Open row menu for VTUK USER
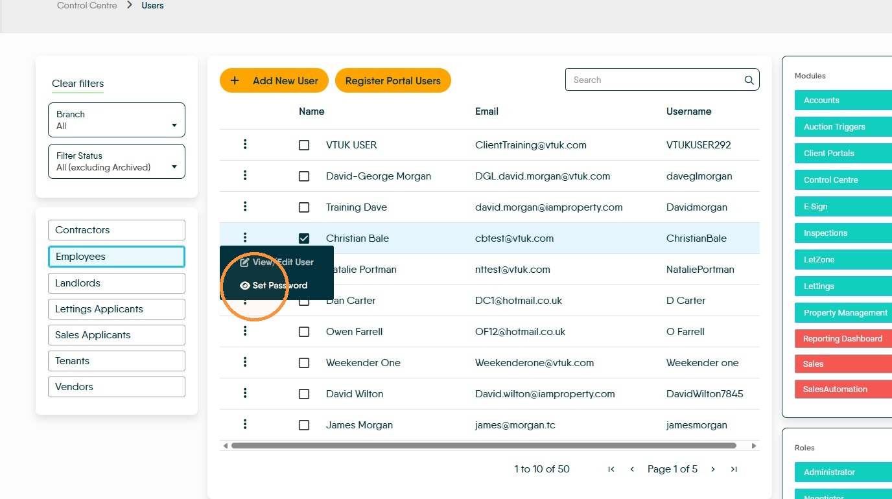 tap(245, 145)
